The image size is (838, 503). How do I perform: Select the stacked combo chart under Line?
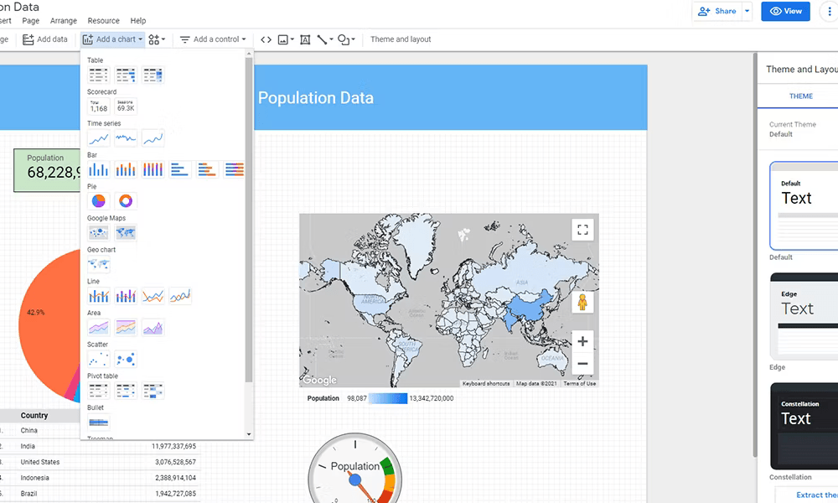[x=126, y=296]
